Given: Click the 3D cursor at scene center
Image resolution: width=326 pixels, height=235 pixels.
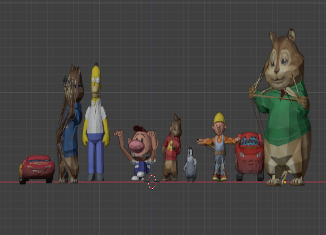Looking at the screenshot, I should (152, 183).
